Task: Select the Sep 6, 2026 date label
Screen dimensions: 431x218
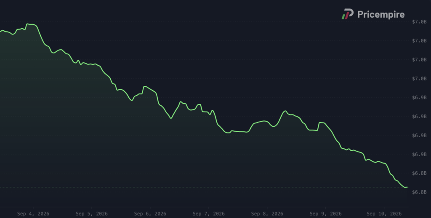Action: 150,214
